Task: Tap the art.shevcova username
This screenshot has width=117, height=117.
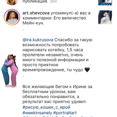Action: click(36, 13)
